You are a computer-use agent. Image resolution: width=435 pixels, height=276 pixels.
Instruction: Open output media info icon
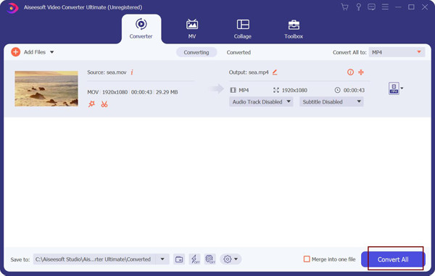pos(350,72)
